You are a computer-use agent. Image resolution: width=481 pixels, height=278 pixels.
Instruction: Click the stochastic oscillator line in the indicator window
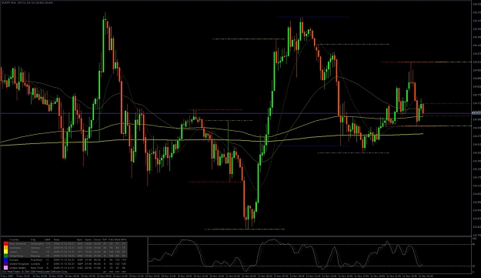286,255
